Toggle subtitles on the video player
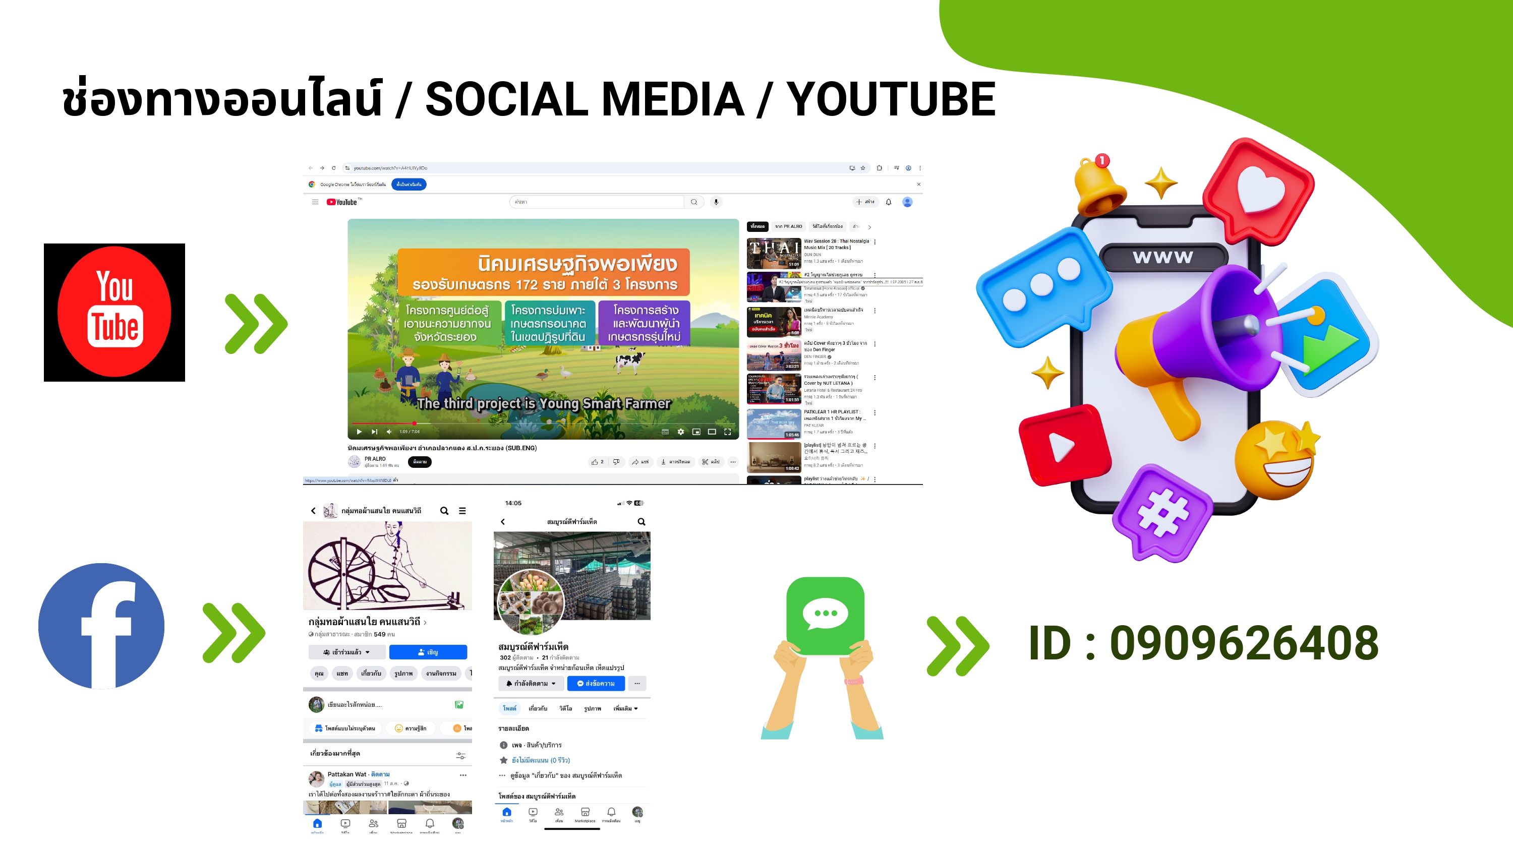The width and height of the screenshot is (1513, 851). [x=665, y=432]
